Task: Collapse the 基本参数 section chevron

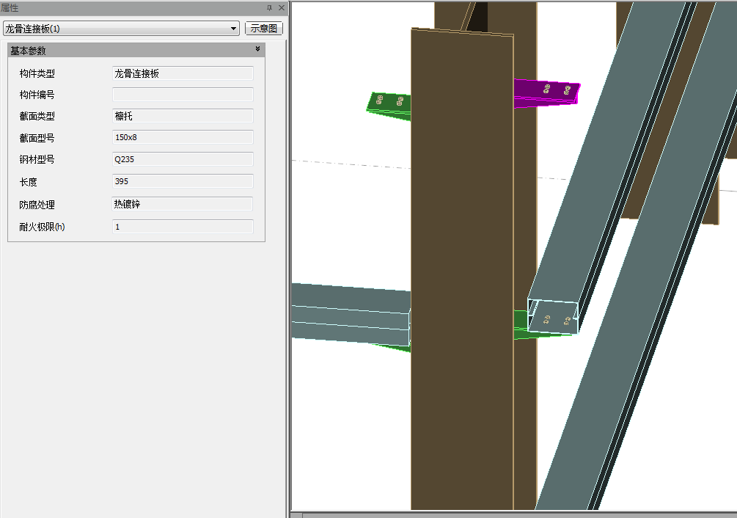Action: coord(257,49)
